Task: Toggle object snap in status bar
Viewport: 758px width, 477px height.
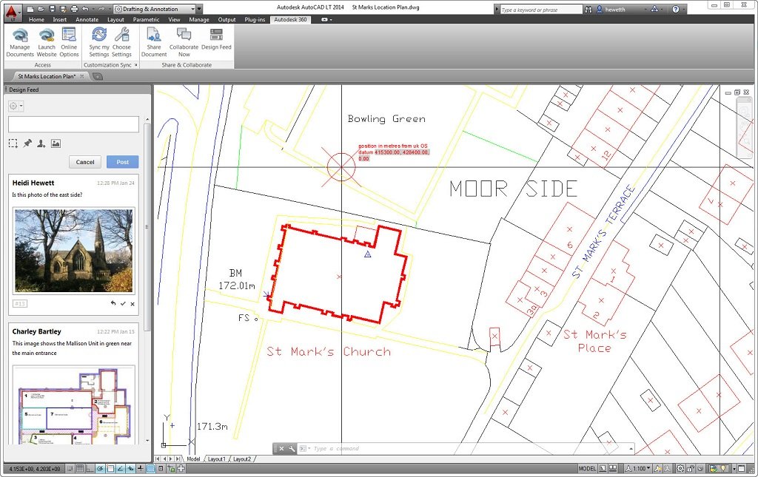Action: pos(110,469)
